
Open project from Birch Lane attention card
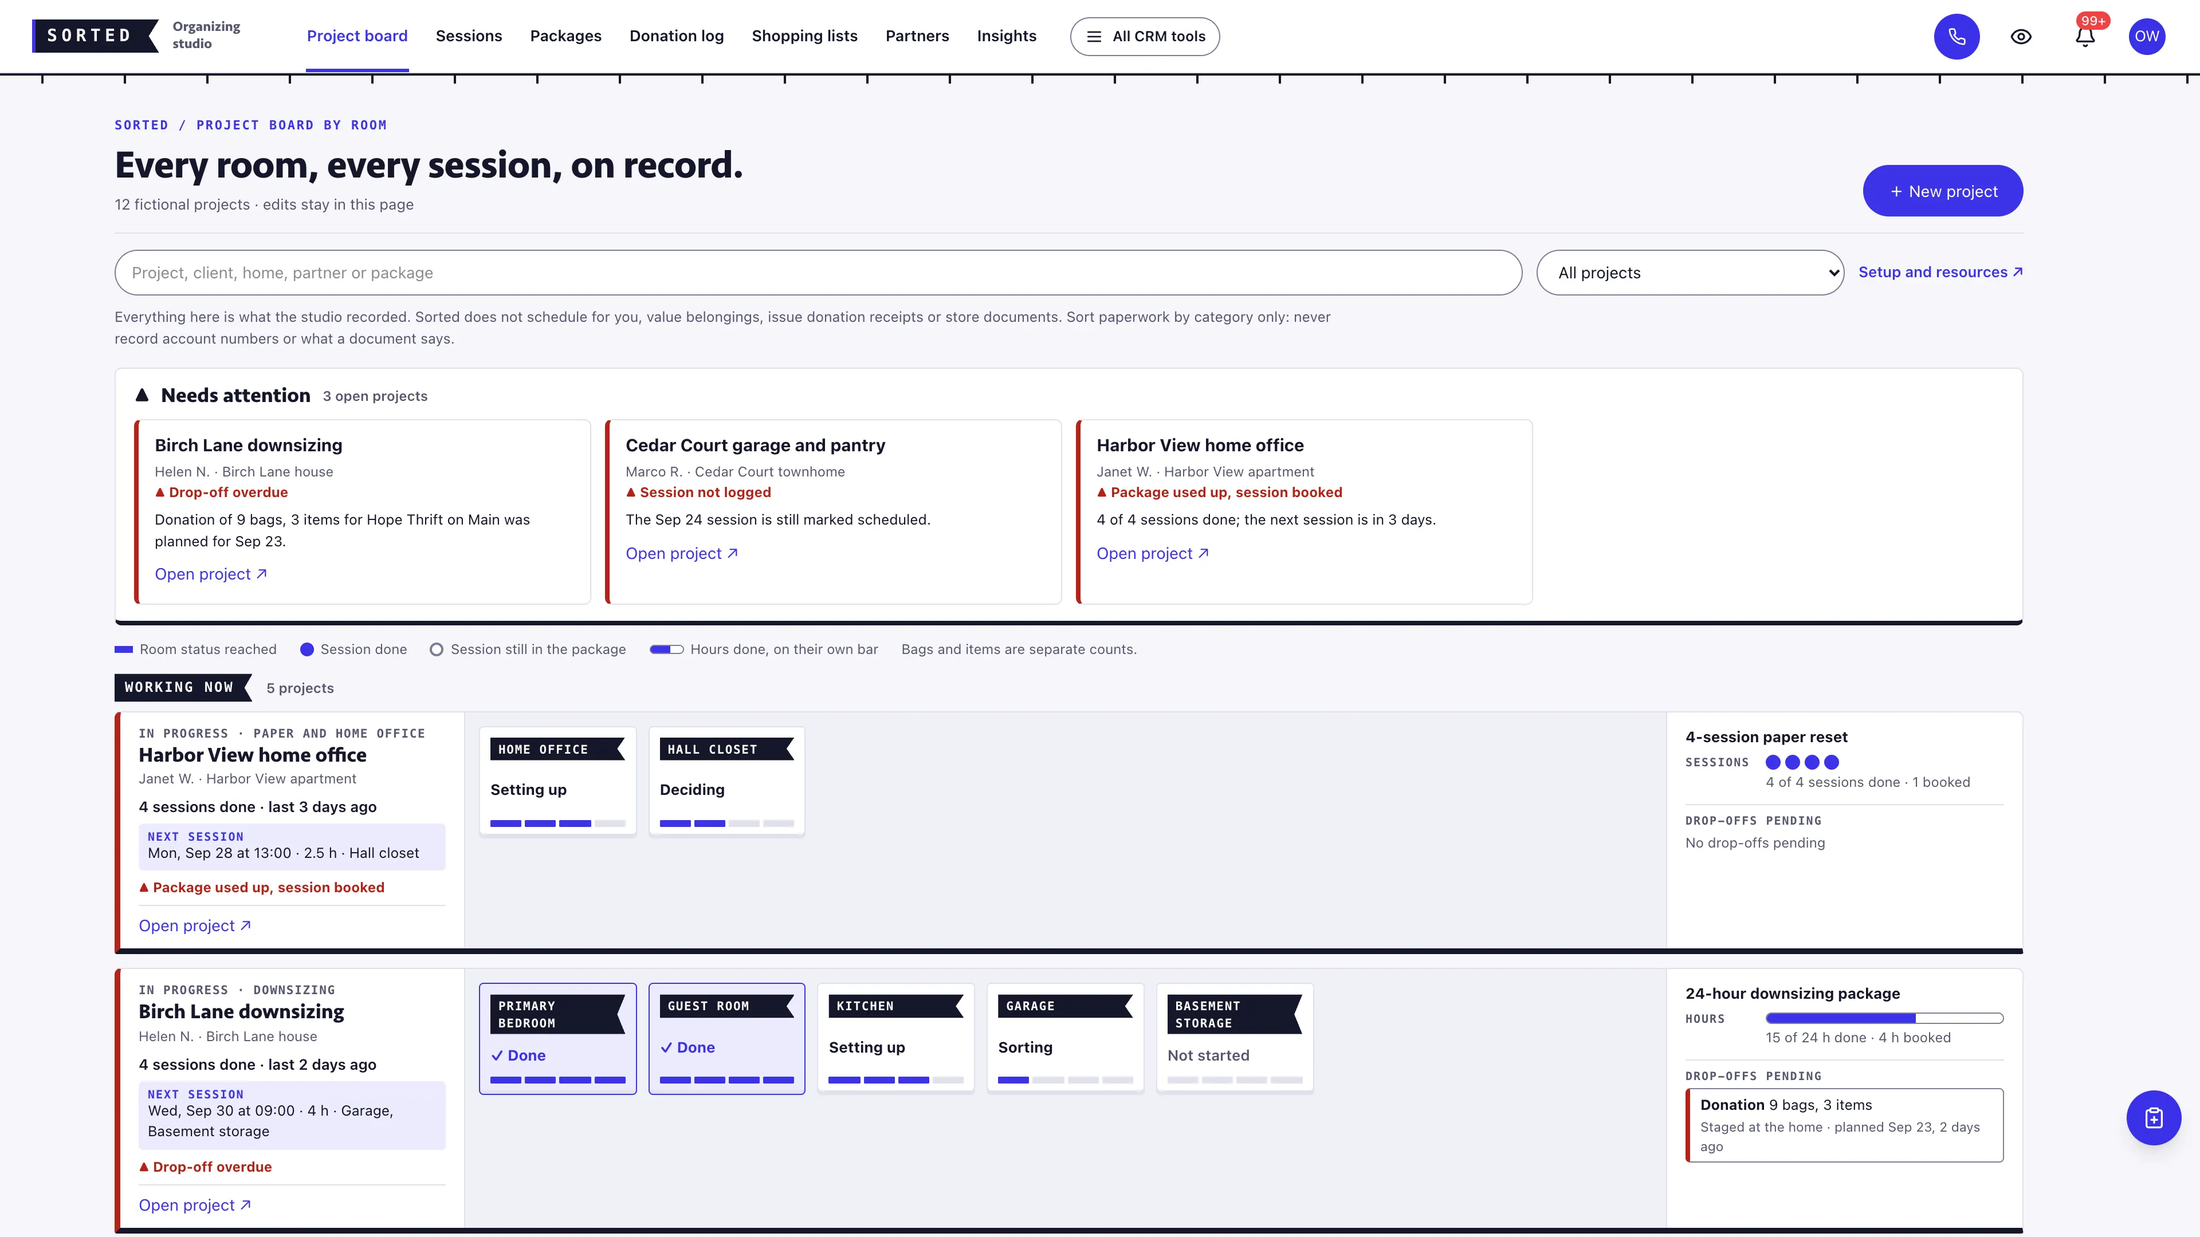tap(210, 574)
